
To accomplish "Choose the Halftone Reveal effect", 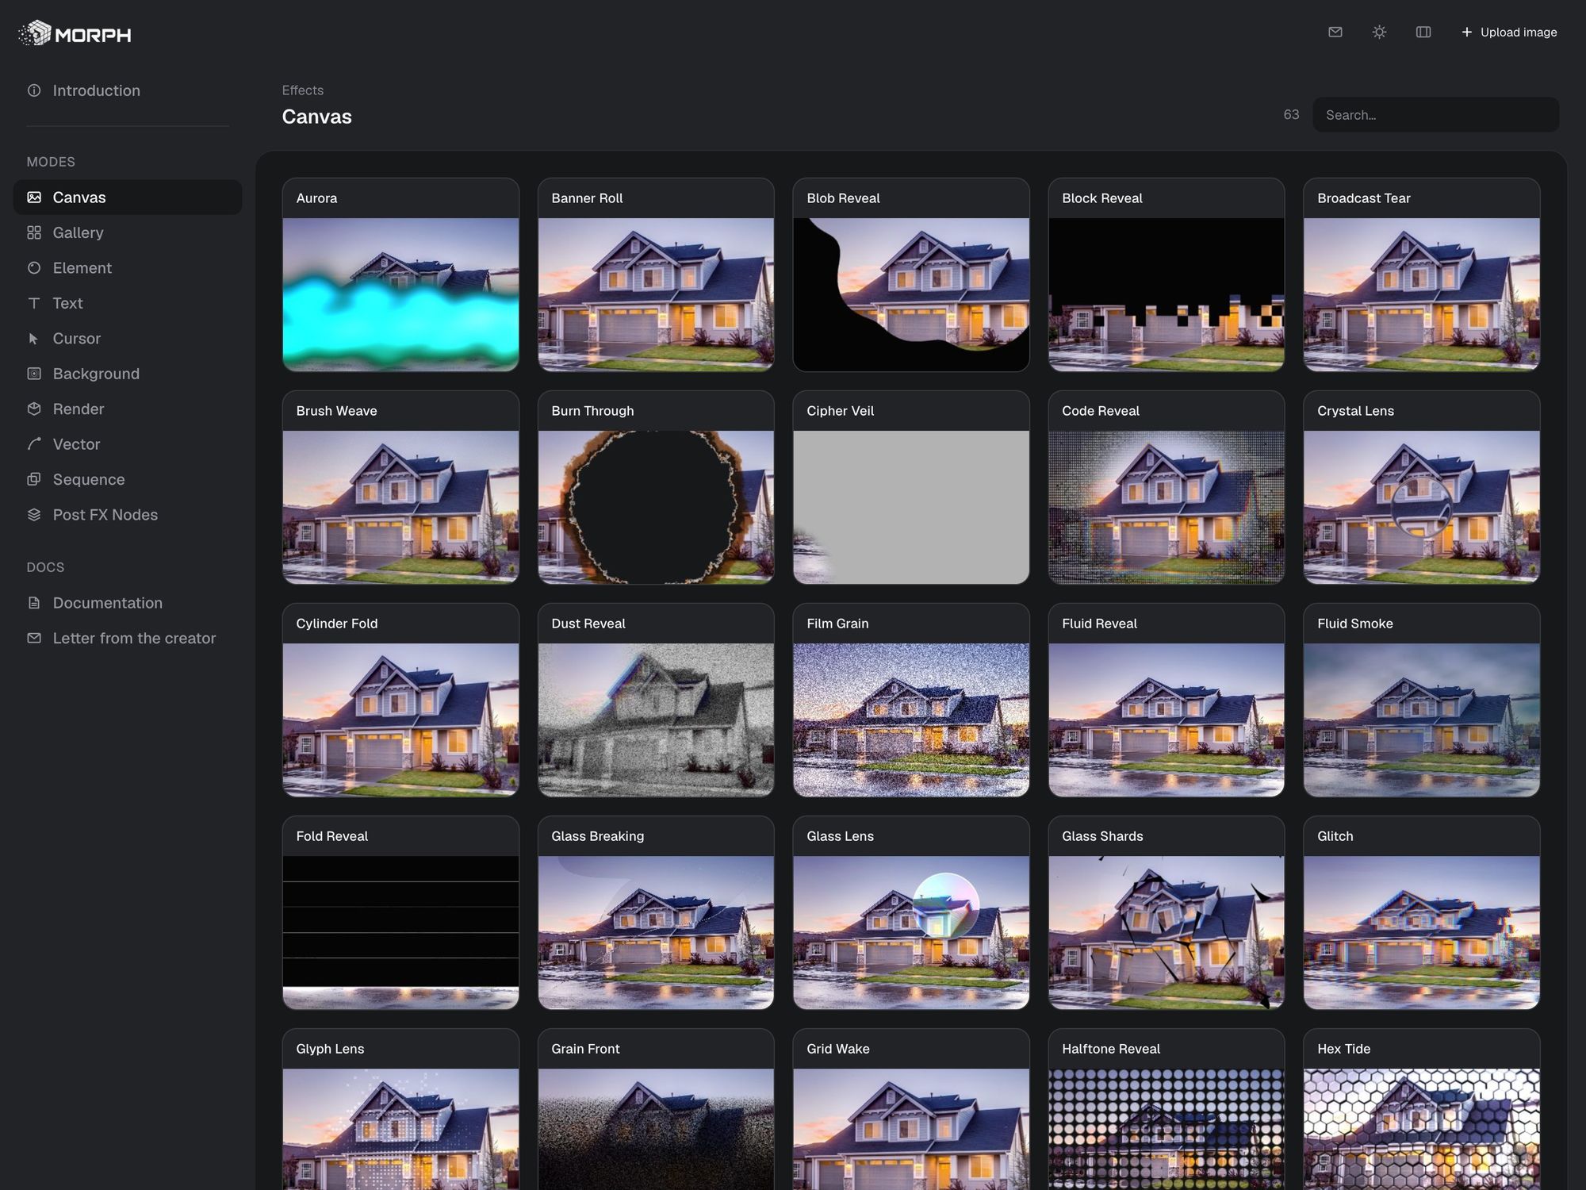I will (x=1167, y=1109).
